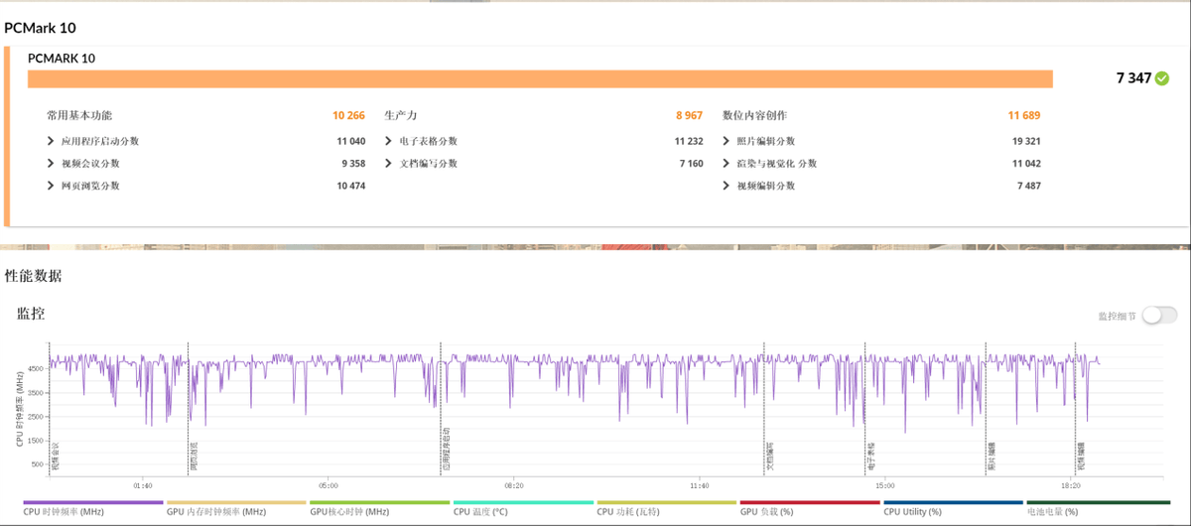Toggle the cyan CPU 温度 legend
Viewport: 1191px width, 526px height.
(524, 507)
